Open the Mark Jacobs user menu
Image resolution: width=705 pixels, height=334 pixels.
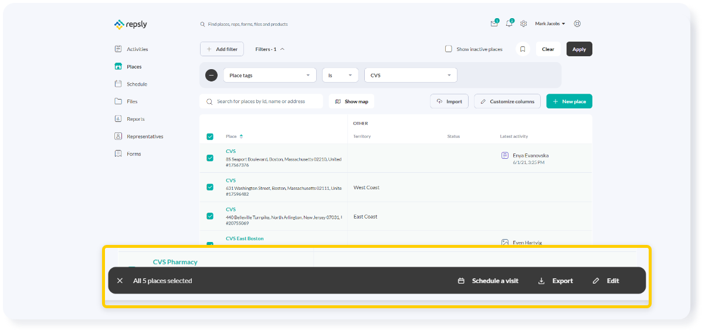point(550,24)
